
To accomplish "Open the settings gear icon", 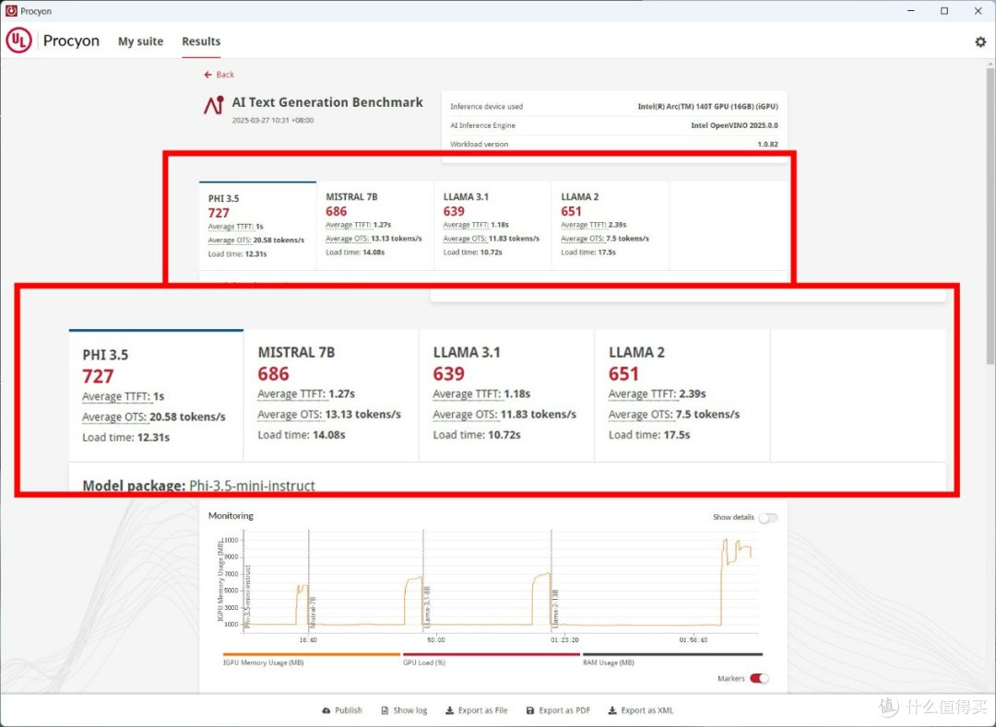I will pyautogui.click(x=980, y=41).
